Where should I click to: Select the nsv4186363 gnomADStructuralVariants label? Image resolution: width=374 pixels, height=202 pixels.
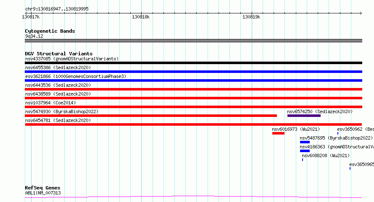point(337,147)
